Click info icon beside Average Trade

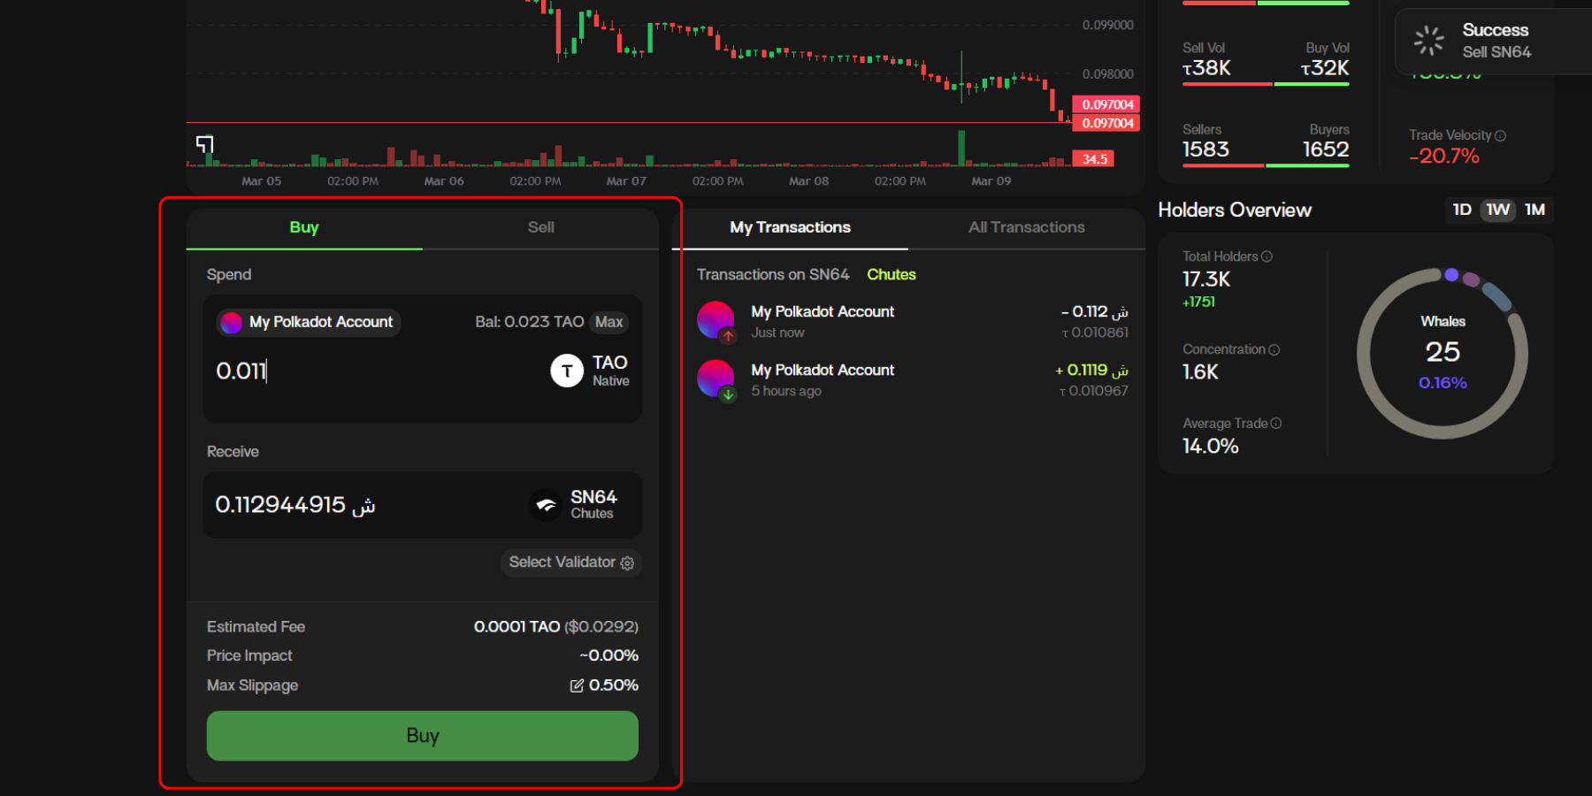click(1276, 424)
